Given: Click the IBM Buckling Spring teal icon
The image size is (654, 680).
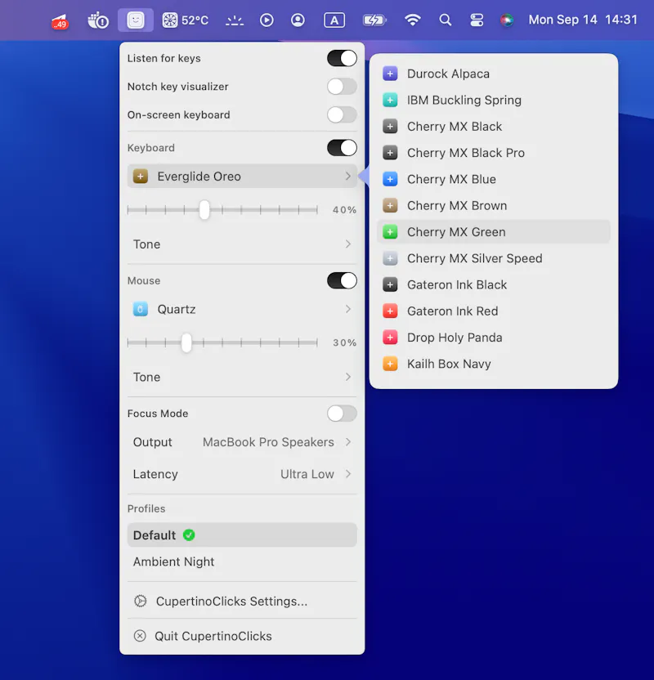Looking at the screenshot, I should click(390, 101).
